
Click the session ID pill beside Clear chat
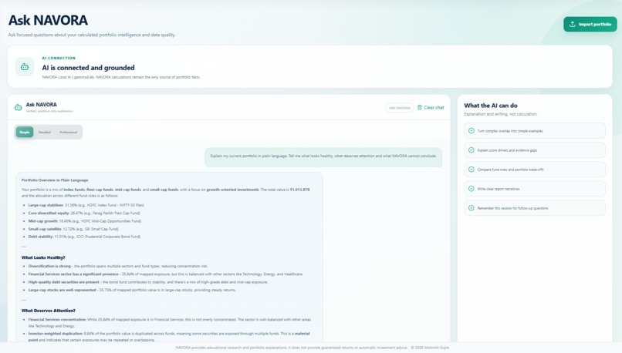click(400, 108)
